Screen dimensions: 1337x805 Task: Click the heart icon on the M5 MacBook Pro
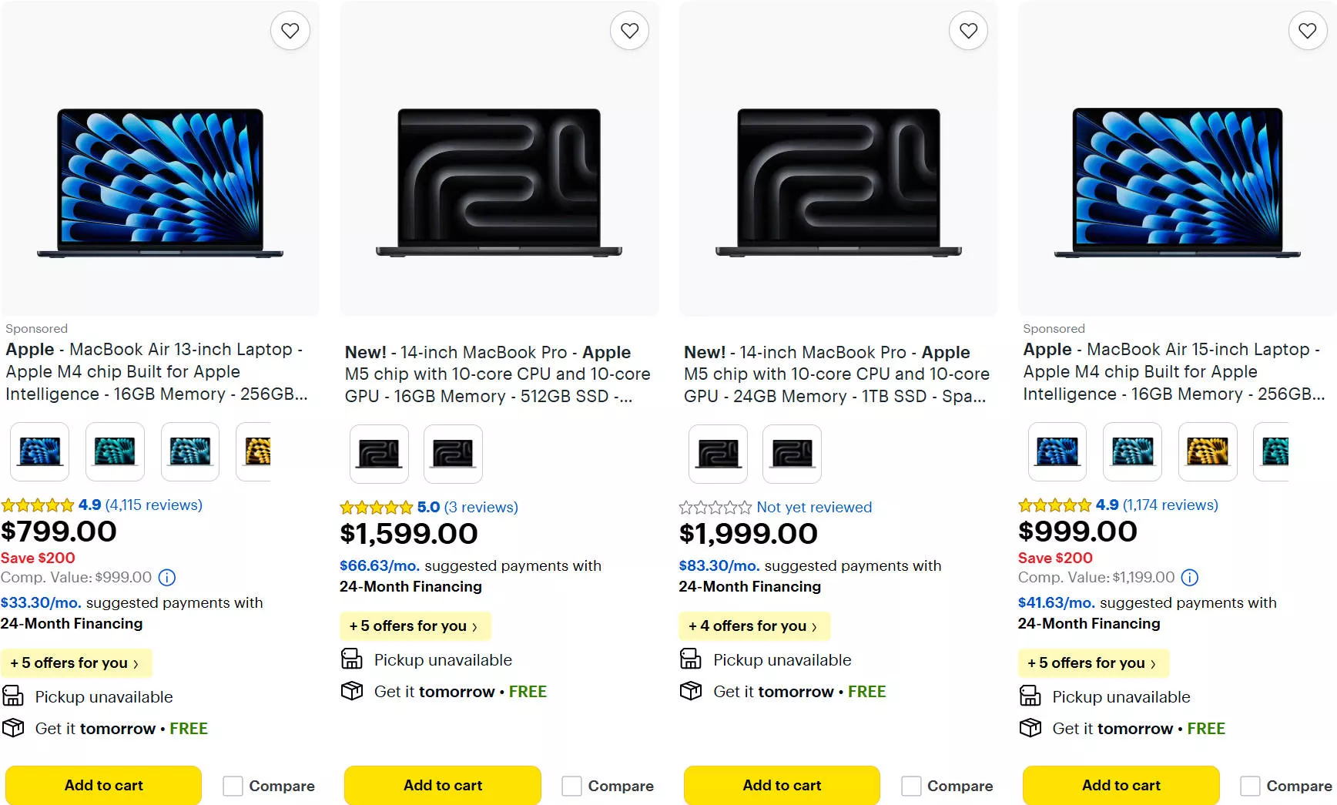coord(630,30)
